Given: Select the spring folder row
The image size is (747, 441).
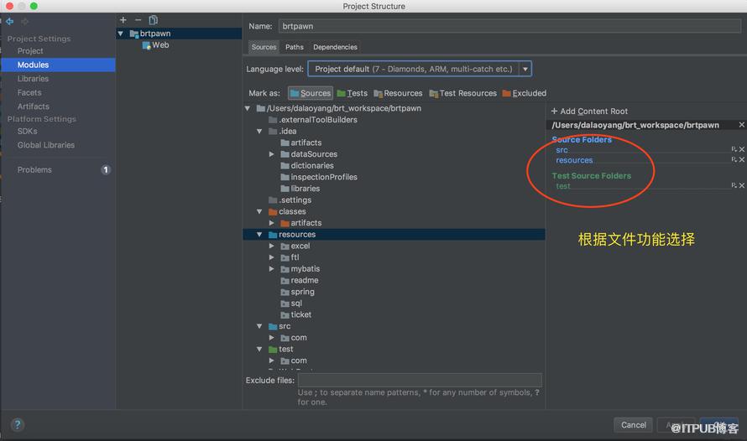Looking at the screenshot, I should [394, 292].
